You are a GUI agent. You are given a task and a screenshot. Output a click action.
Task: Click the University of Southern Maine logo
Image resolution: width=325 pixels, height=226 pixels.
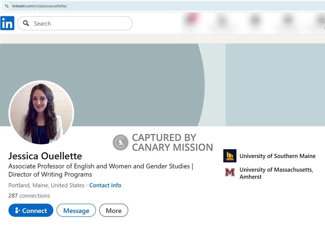pyautogui.click(x=230, y=156)
